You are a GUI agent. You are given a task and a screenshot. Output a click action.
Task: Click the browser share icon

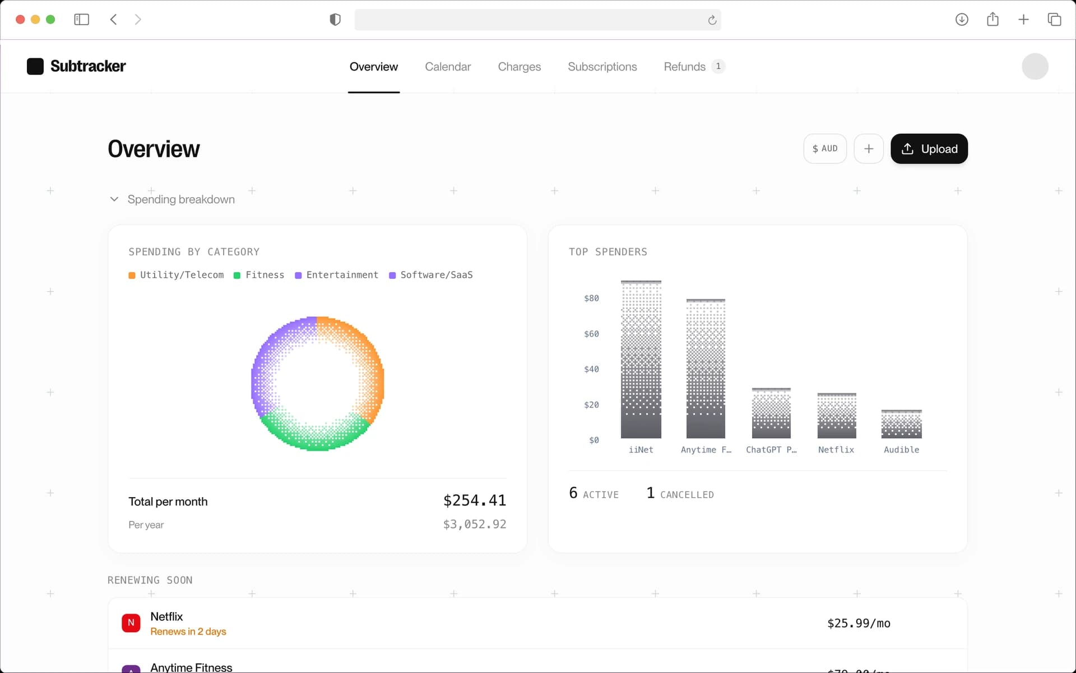click(992, 19)
